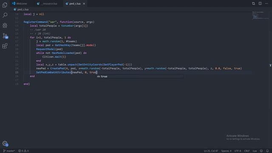This screenshot has height=153, width=272.
Task: Click the final 'end)' line
Action: (27, 84)
